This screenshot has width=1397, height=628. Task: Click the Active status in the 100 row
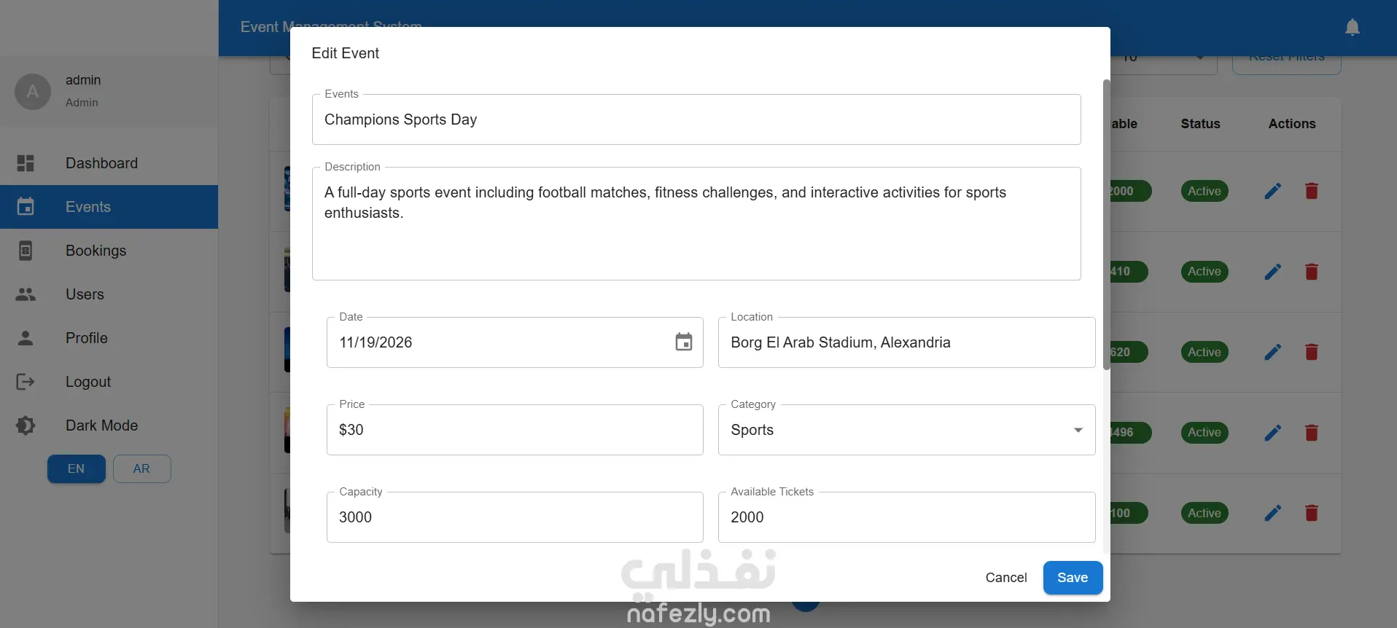click(x=1205, y=513)
